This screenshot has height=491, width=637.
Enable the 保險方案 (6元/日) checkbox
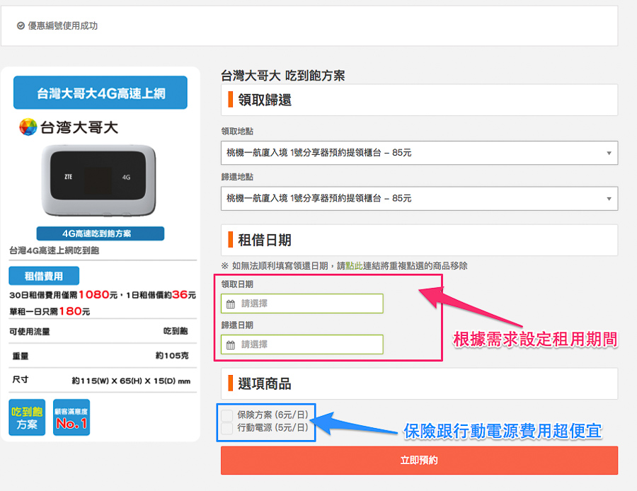[226, 415]
